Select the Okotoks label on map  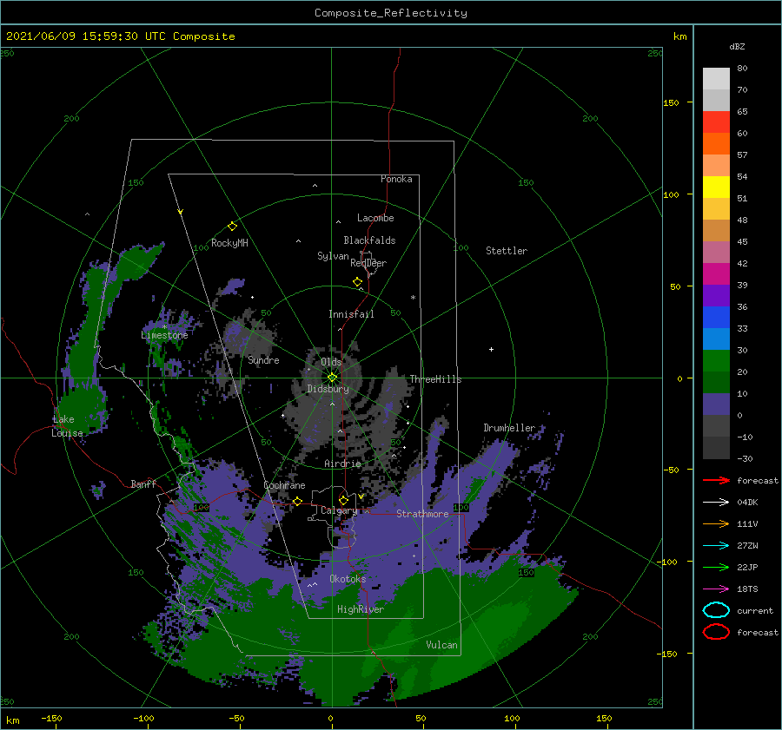point(348,579)
